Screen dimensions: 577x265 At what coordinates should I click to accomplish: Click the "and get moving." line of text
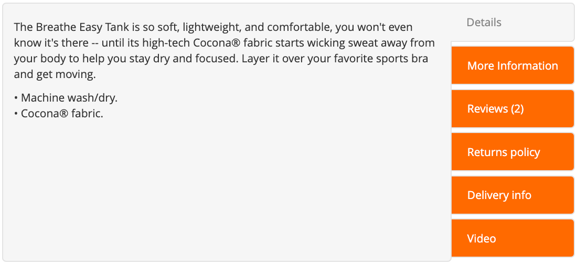click(55, 75)
